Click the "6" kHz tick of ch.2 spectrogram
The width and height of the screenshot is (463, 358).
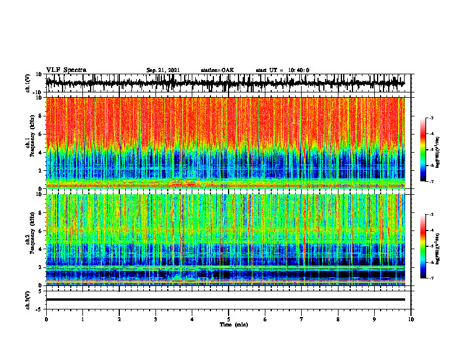(x=41, y=231)
